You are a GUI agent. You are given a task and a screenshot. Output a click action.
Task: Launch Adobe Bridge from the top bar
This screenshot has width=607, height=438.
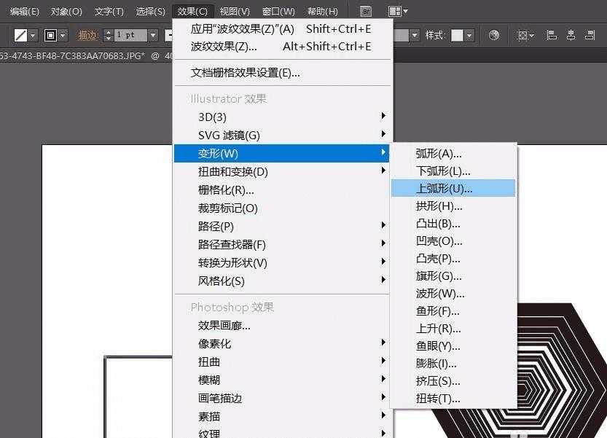pyautogui.click(x=367, y=11)
